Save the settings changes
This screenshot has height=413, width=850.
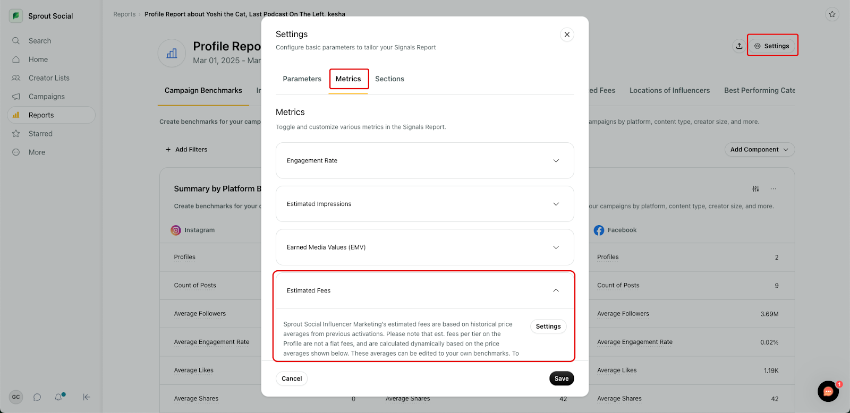pyautogui.click(x=562, y=378)
